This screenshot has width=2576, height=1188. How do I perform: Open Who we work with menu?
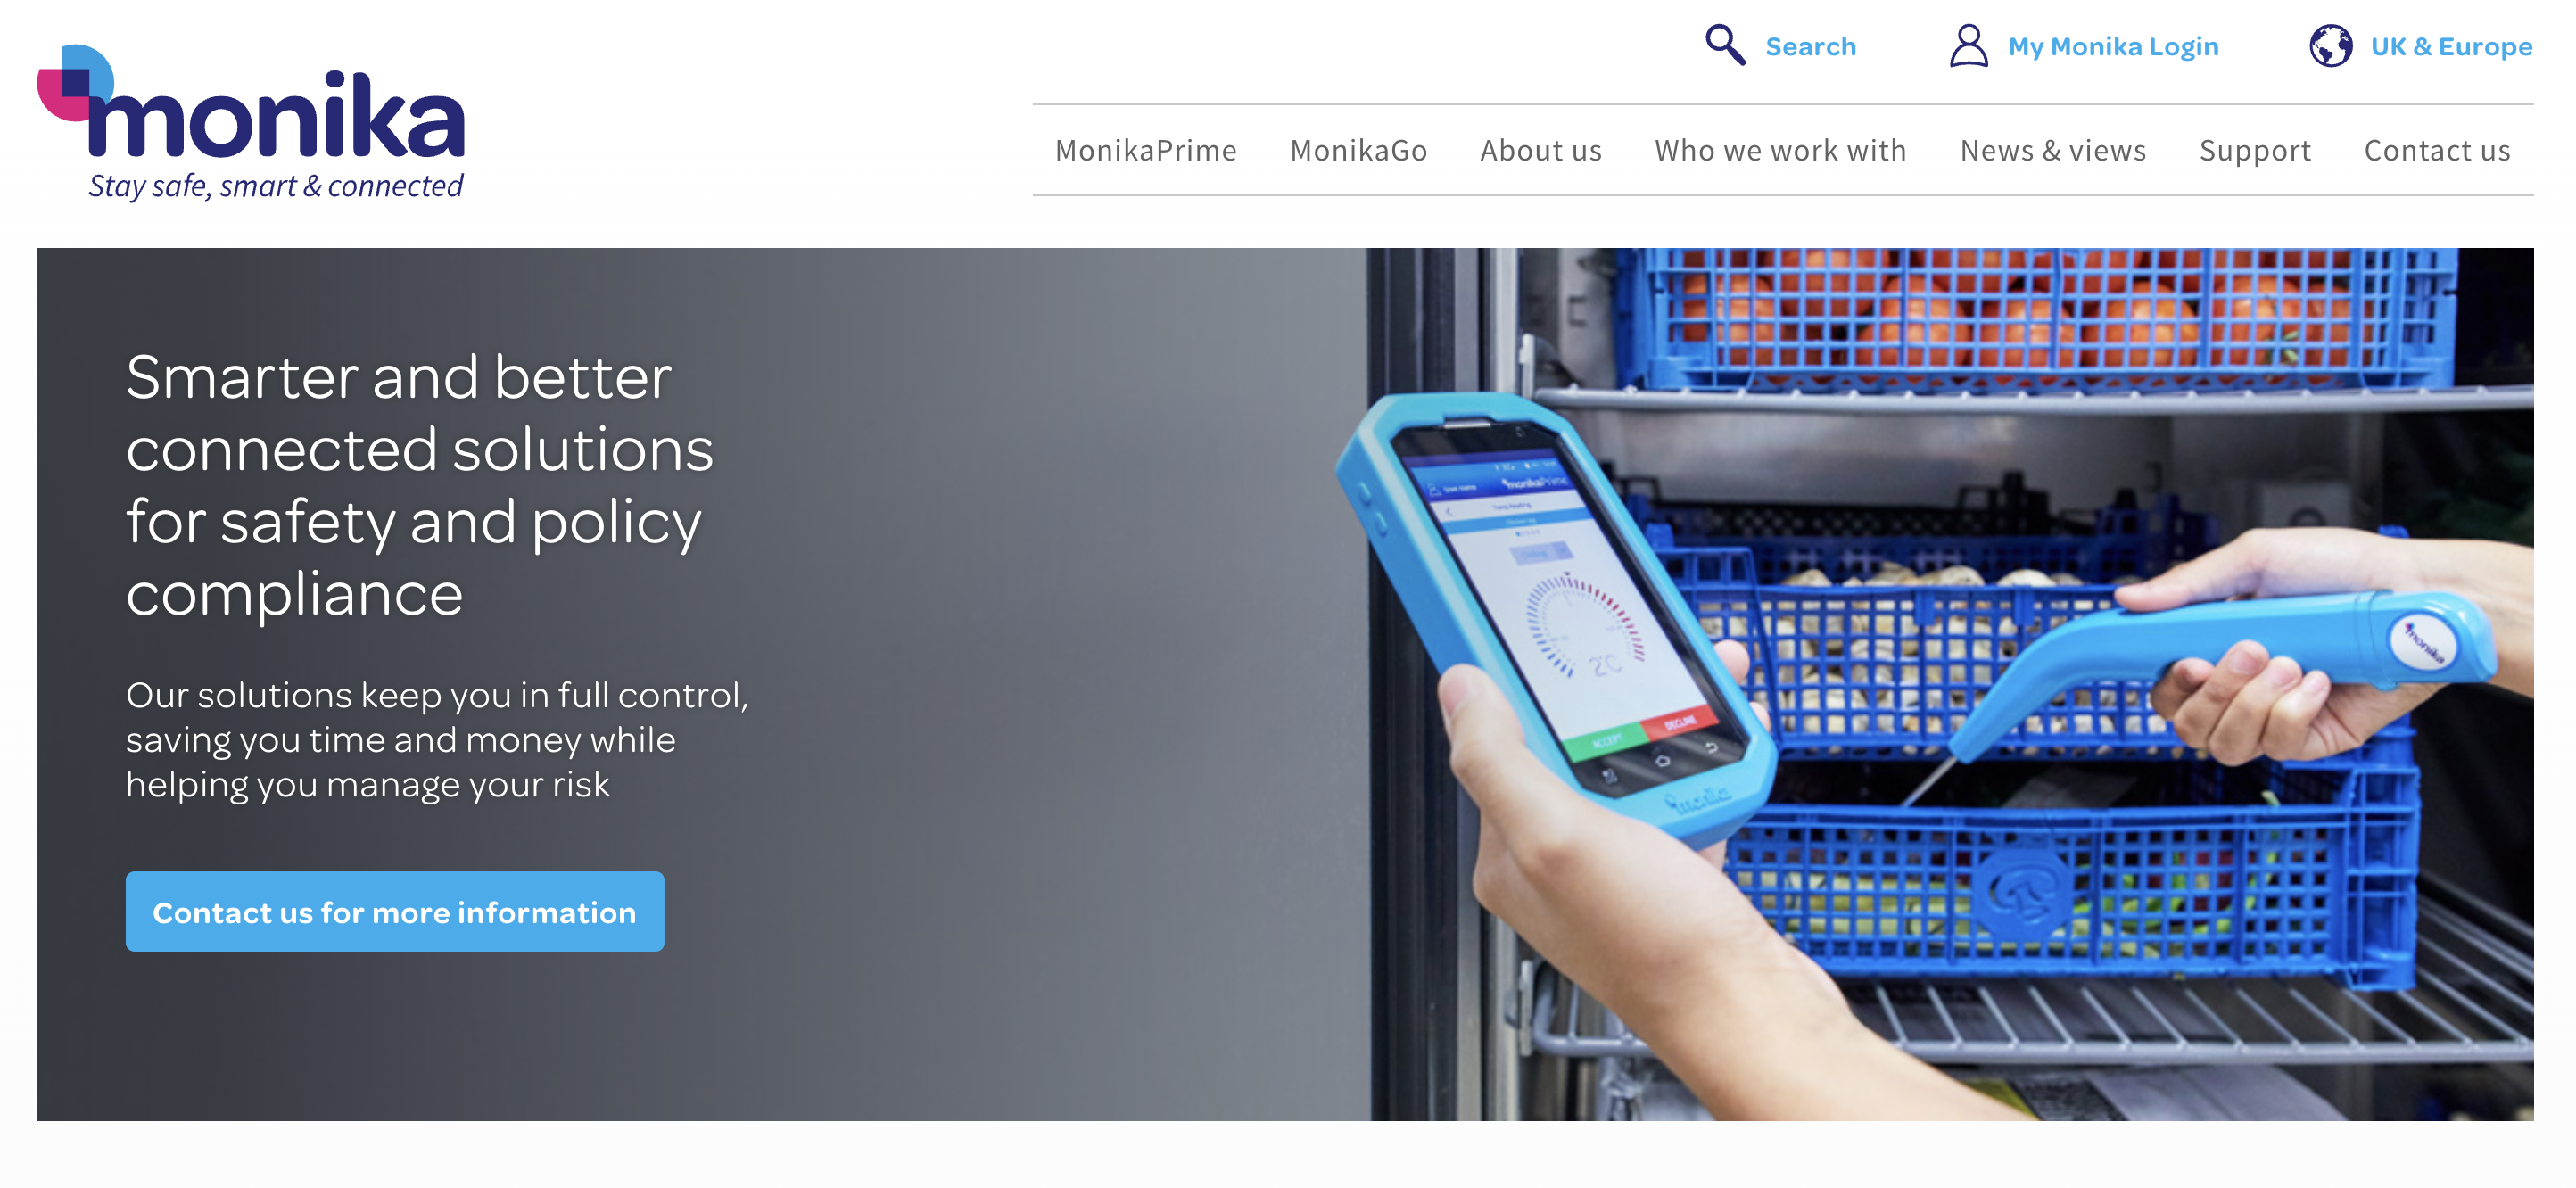[x=1780, y=150]
